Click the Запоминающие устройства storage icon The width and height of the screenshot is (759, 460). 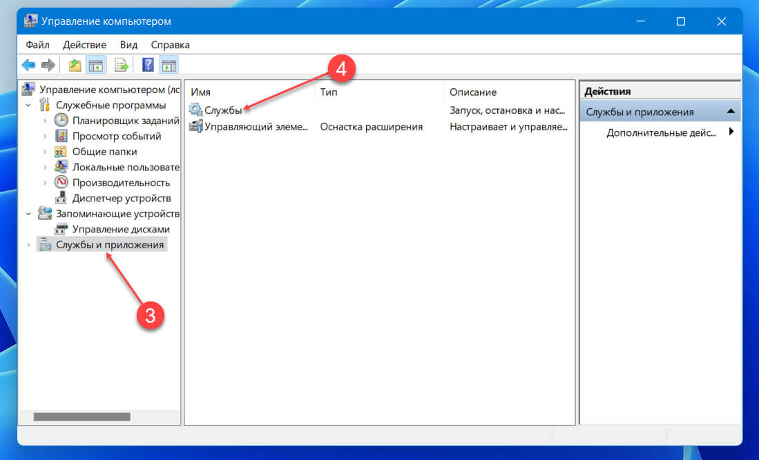[45, 213]
